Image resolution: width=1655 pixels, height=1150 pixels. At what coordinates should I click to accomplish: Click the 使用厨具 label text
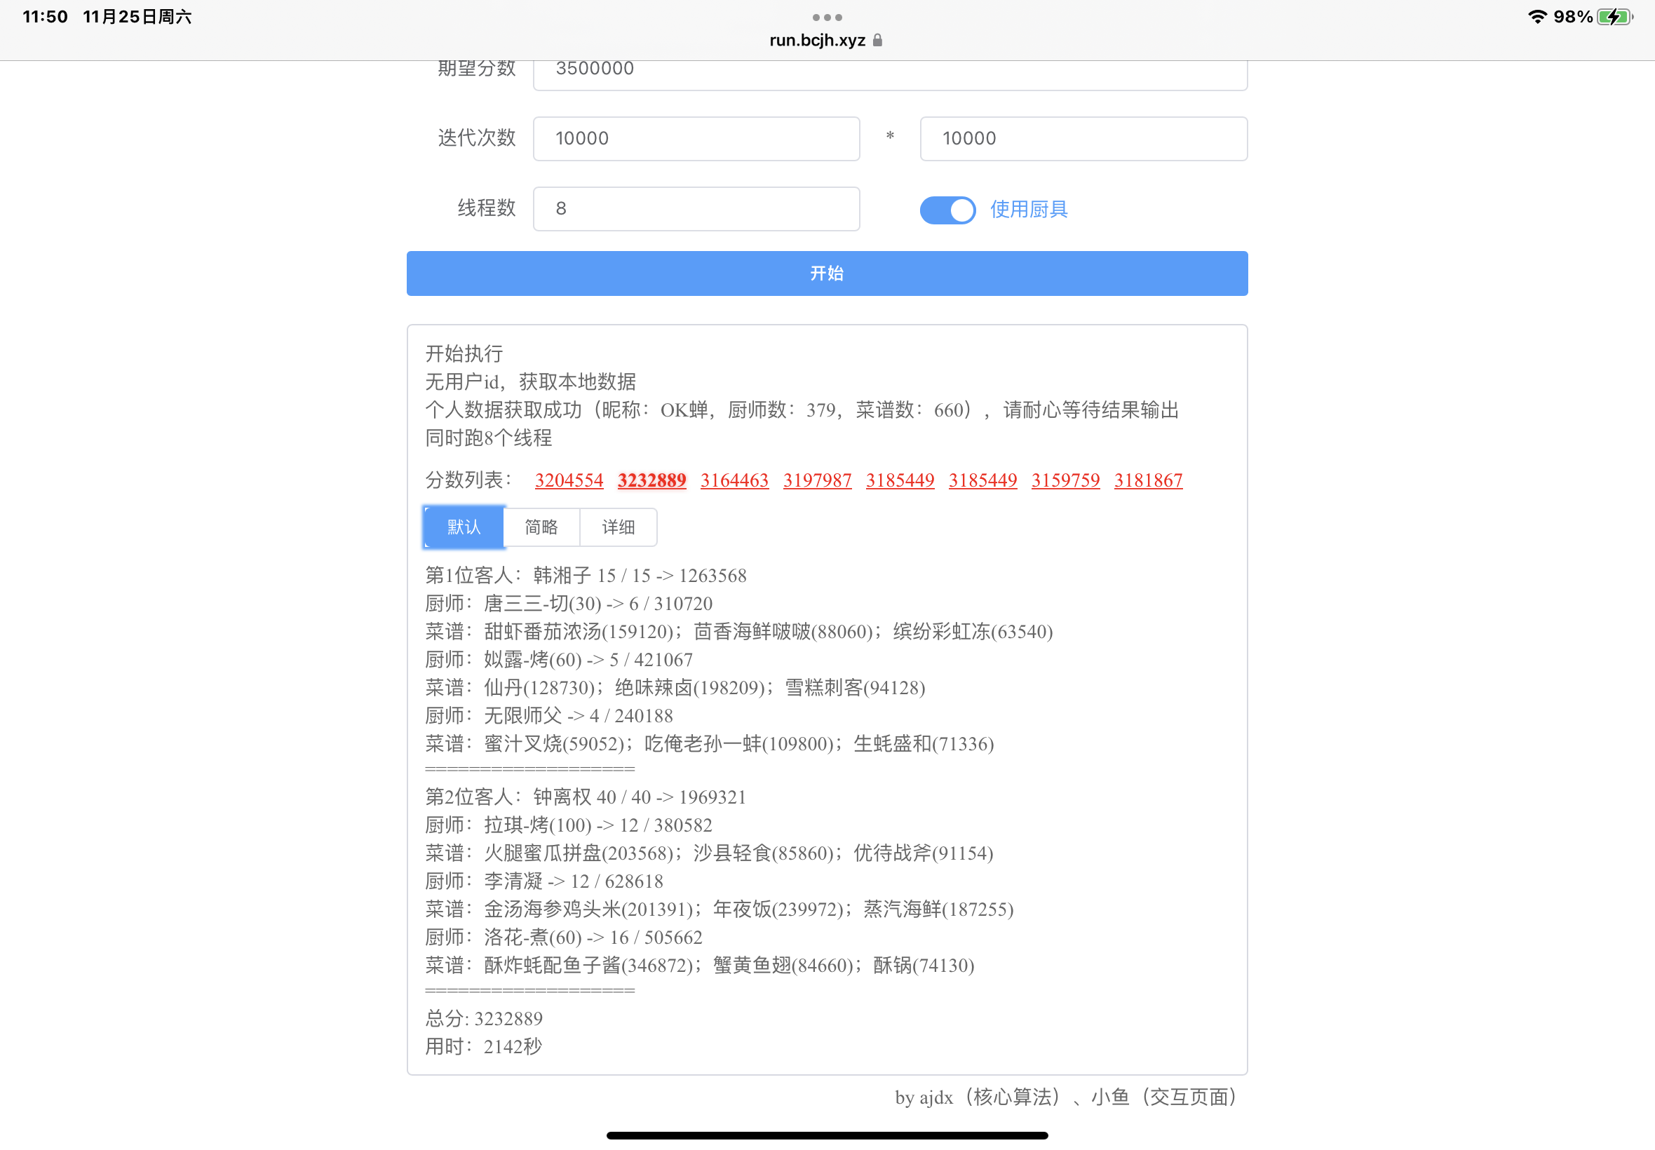[x=1028, y=210]
